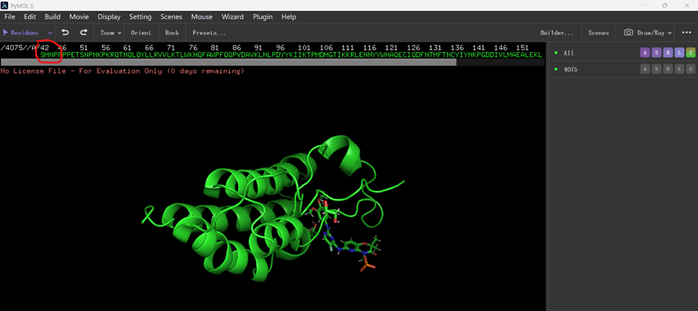Toggle visibility dot for 4O75 object

coord(556,69)
